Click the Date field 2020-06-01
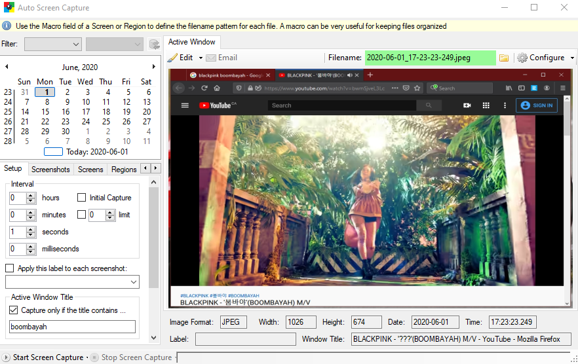578x364 pixels. tap(435, 322)
